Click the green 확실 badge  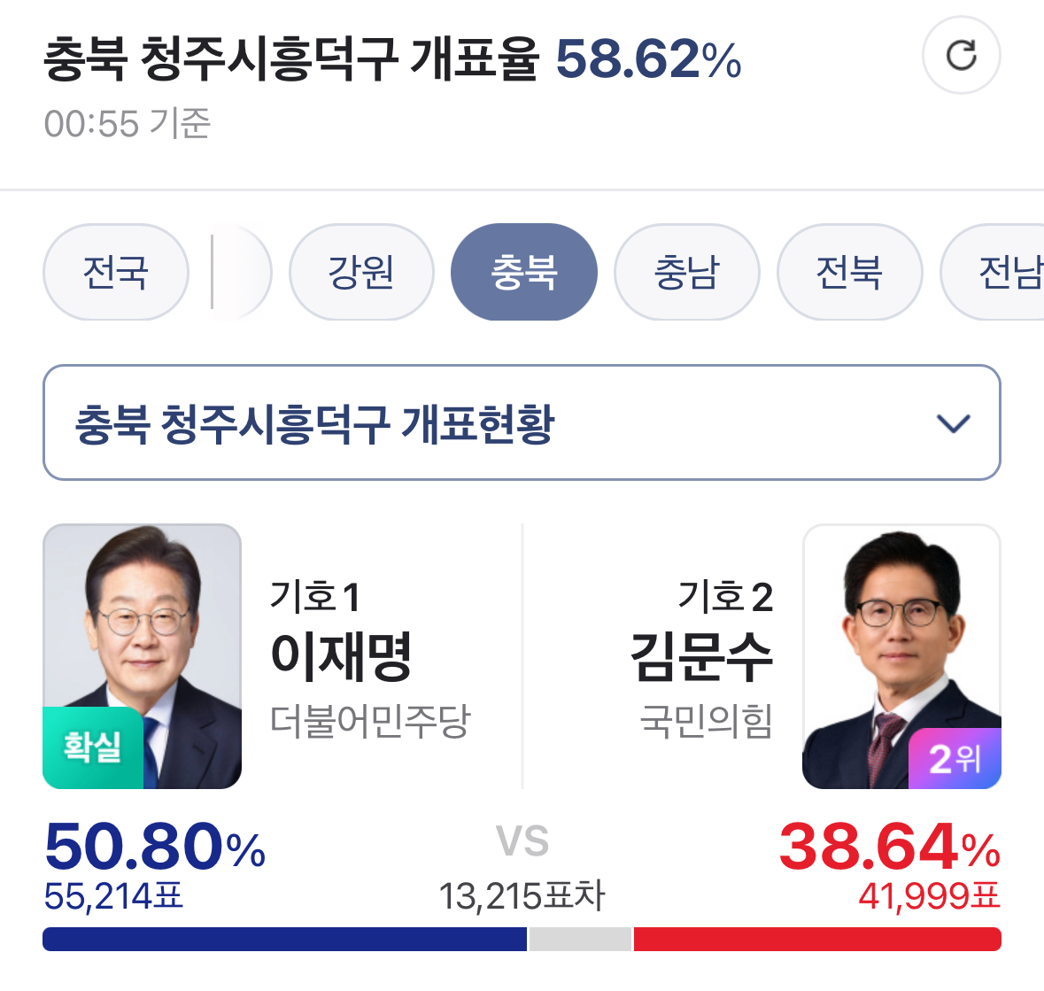[93, 747]
